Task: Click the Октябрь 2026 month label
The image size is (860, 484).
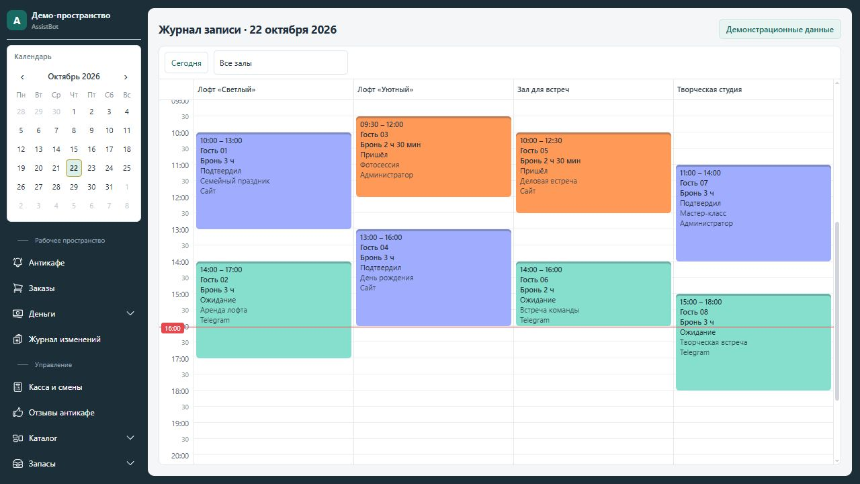Action: point(74,77)
